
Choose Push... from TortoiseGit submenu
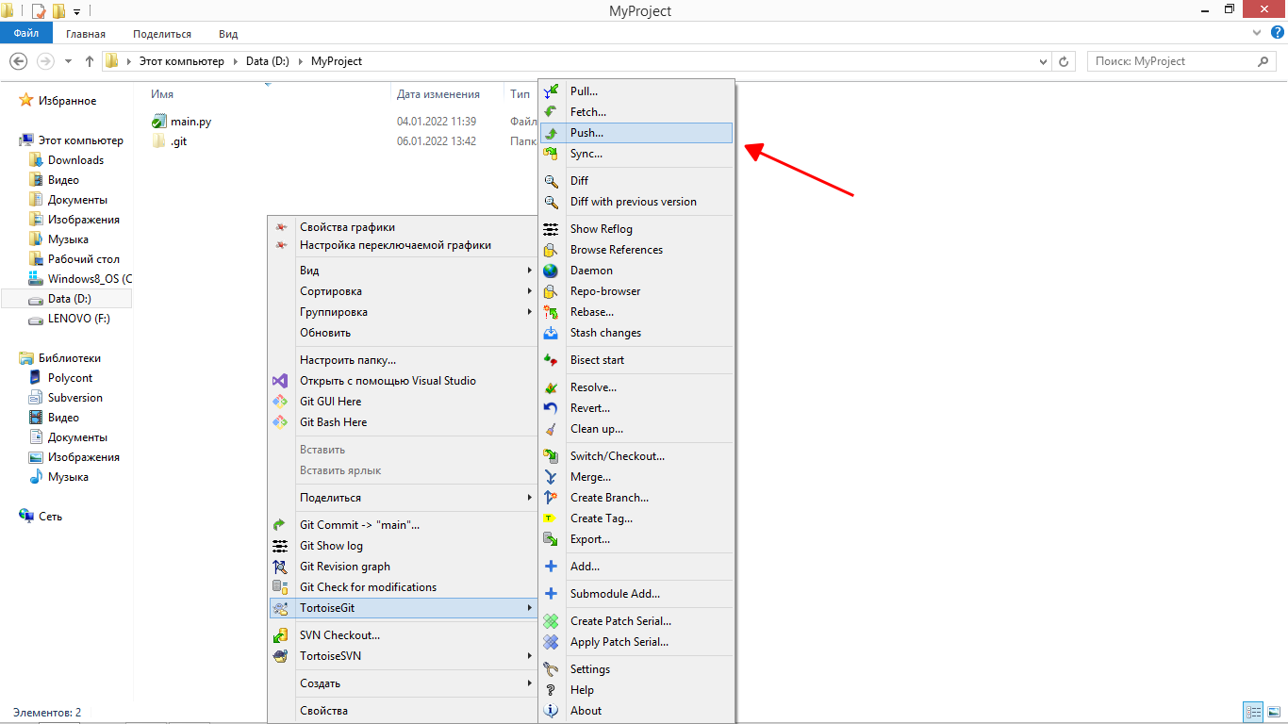click(636, 133)
